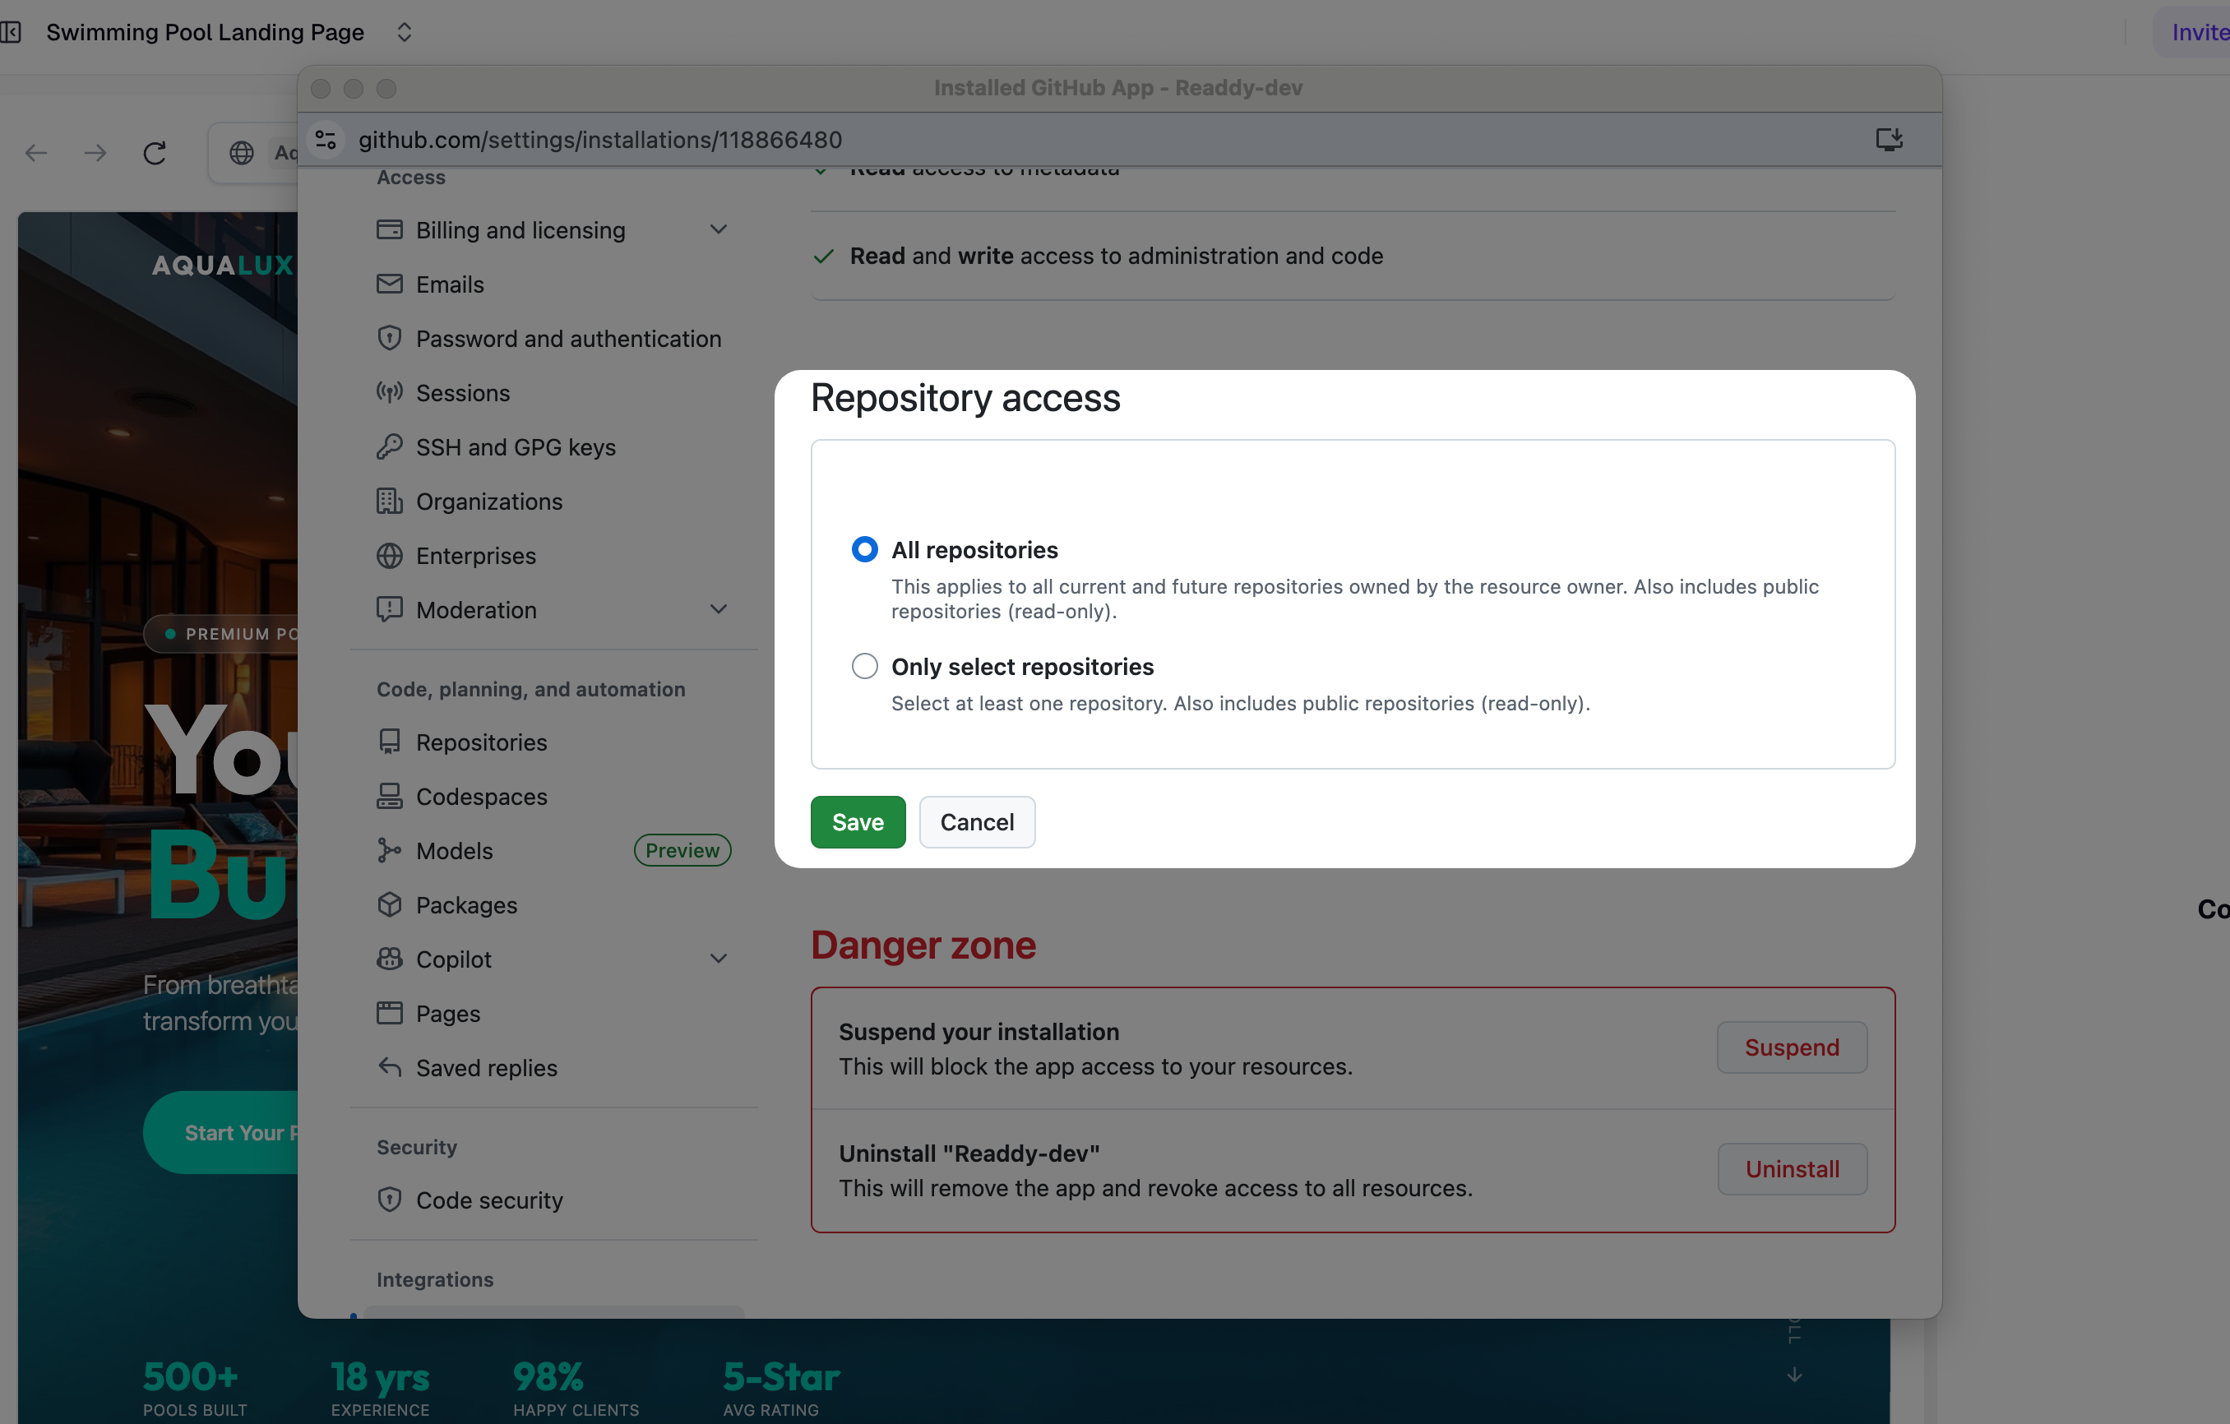2230x1424 pixels.
Task: Suspend the Readdy-dev installation
Action: 1791,1047
